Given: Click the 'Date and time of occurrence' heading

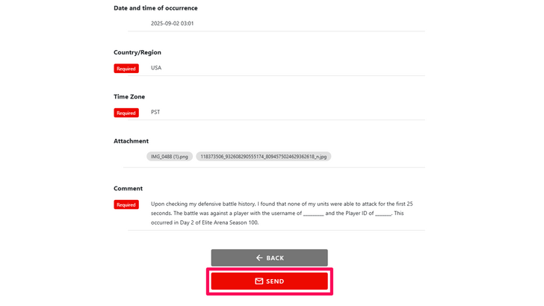Looking at the screenshot, I should (x=155, y=8).
